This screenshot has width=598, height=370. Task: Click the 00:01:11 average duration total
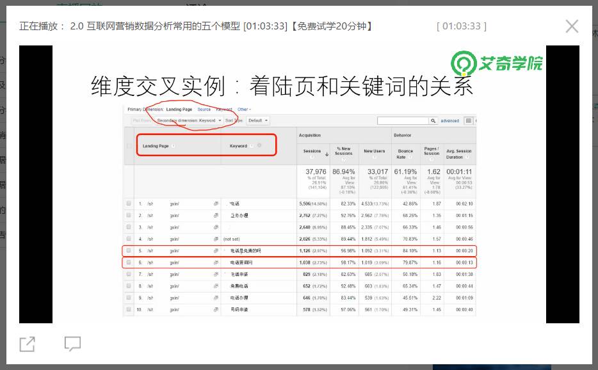point(459,172)
